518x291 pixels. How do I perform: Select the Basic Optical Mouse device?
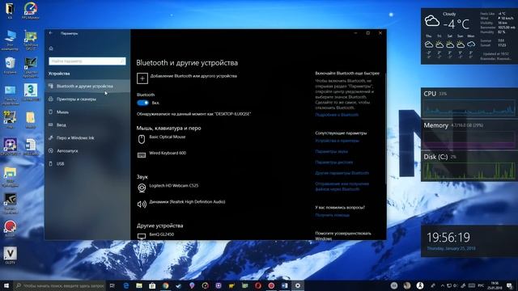168,137
